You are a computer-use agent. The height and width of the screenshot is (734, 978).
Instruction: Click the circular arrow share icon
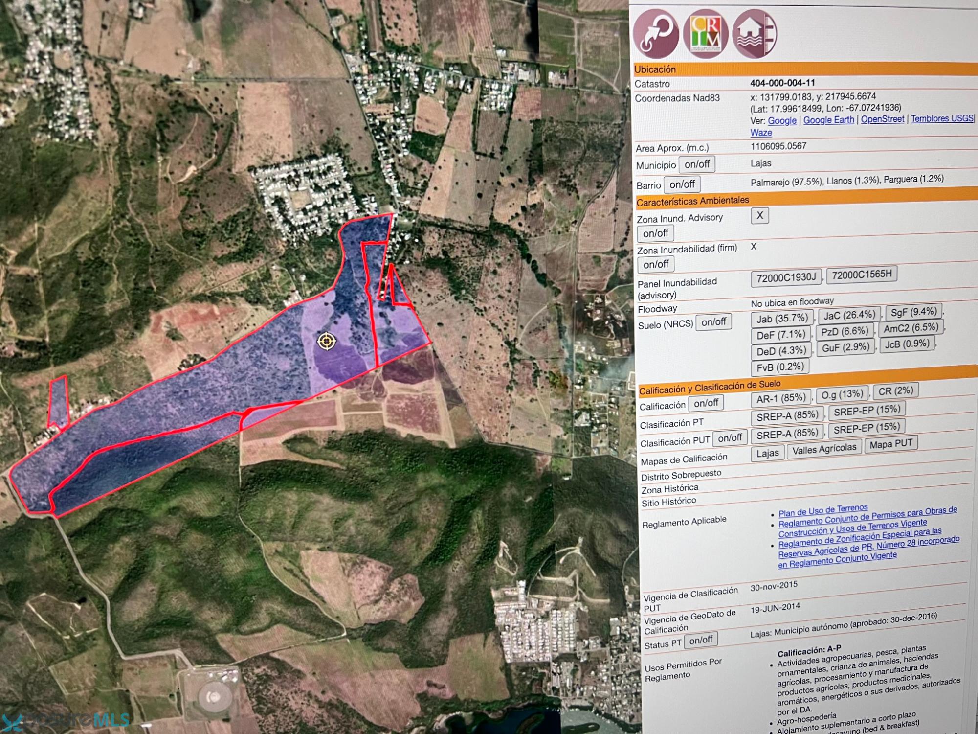click(655, 33)
